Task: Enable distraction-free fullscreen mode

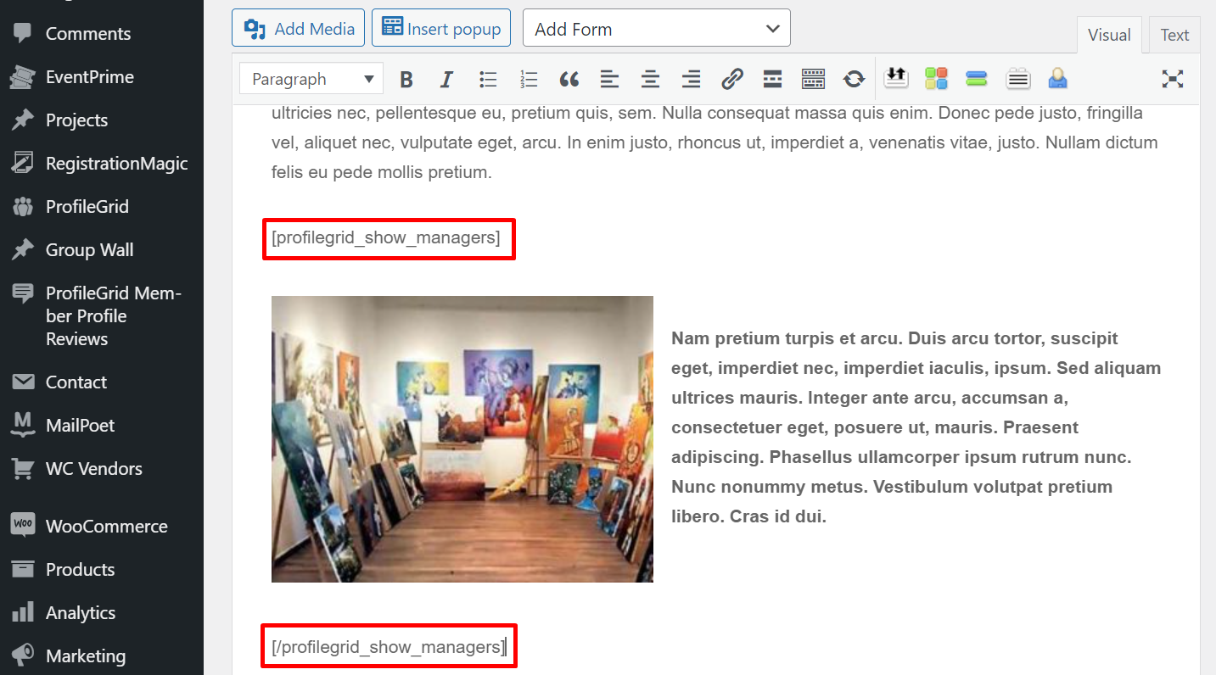Action: pos(1172,80)
